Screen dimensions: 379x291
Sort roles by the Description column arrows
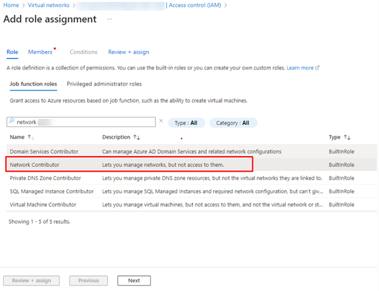point(137,137)
